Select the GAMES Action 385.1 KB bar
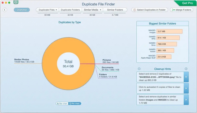Screen dimensions: 197x113 pyautogui.click(x=165, y=50)
